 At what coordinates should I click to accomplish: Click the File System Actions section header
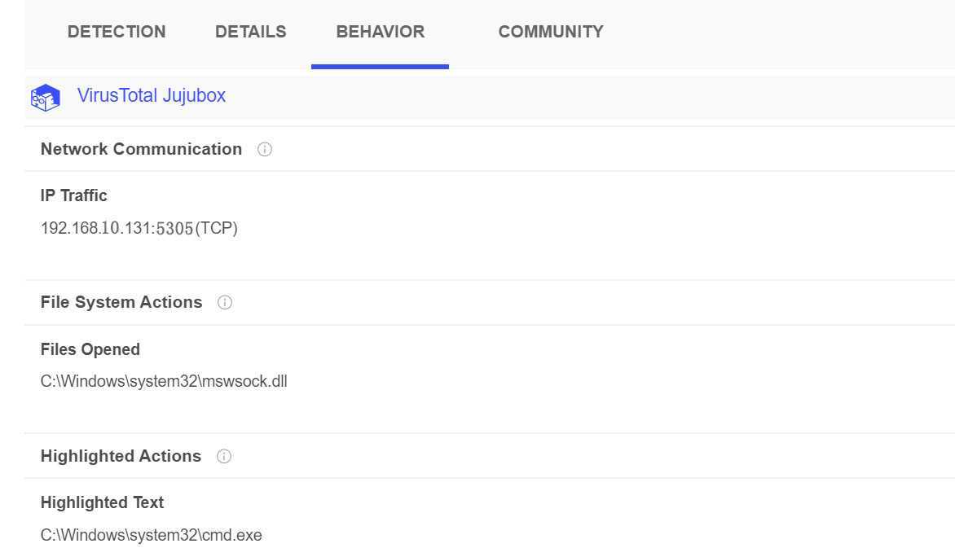click(121, 302)
